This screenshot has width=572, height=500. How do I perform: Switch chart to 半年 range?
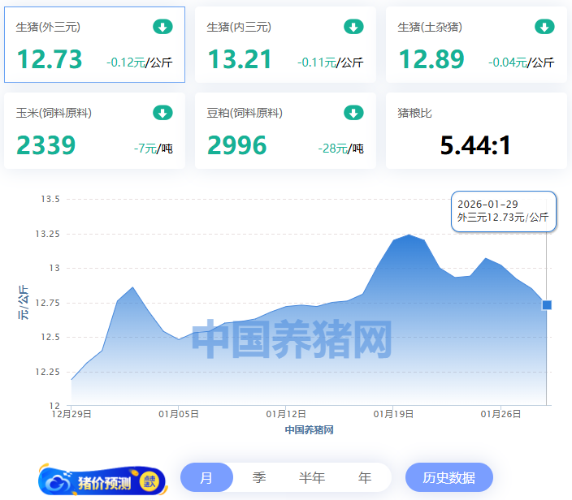312,478
